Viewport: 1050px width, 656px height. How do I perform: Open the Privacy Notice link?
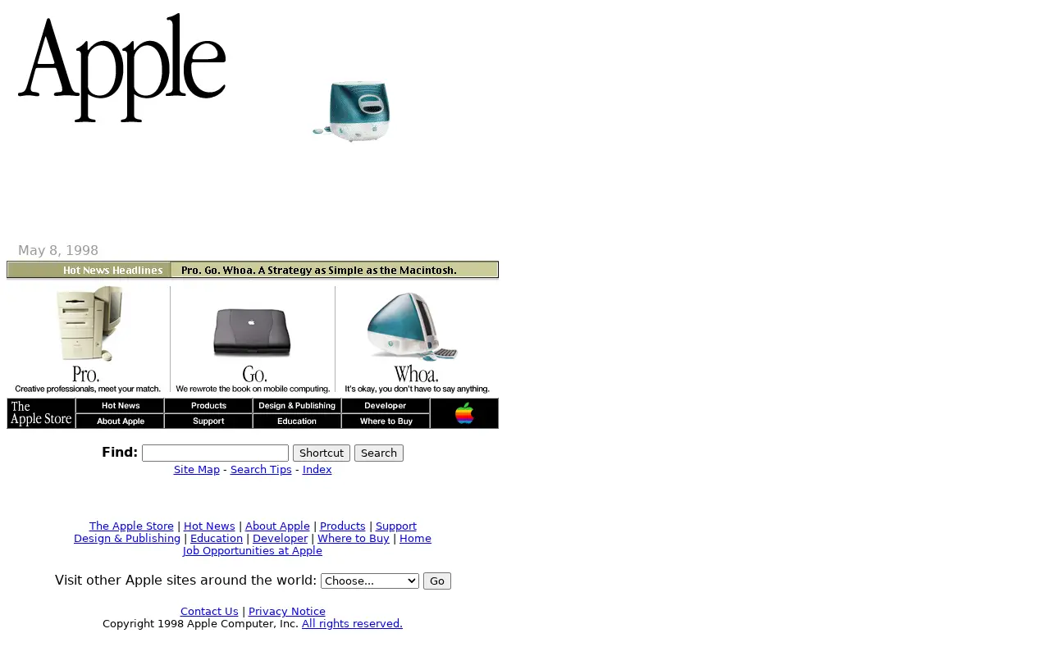point(287,612)
